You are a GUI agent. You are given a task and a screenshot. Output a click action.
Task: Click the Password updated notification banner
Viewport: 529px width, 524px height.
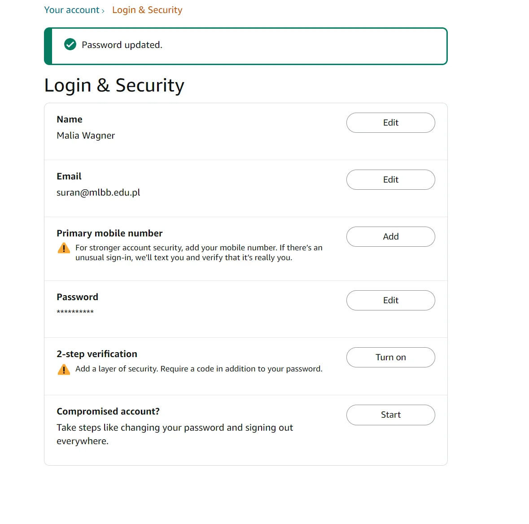tap(245, 46)
